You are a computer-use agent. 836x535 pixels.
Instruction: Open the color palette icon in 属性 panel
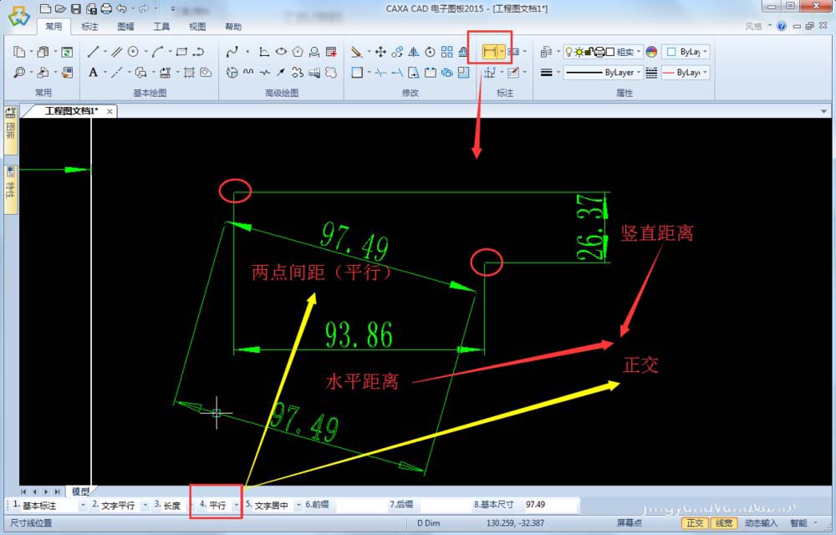[x=650, y=51]
